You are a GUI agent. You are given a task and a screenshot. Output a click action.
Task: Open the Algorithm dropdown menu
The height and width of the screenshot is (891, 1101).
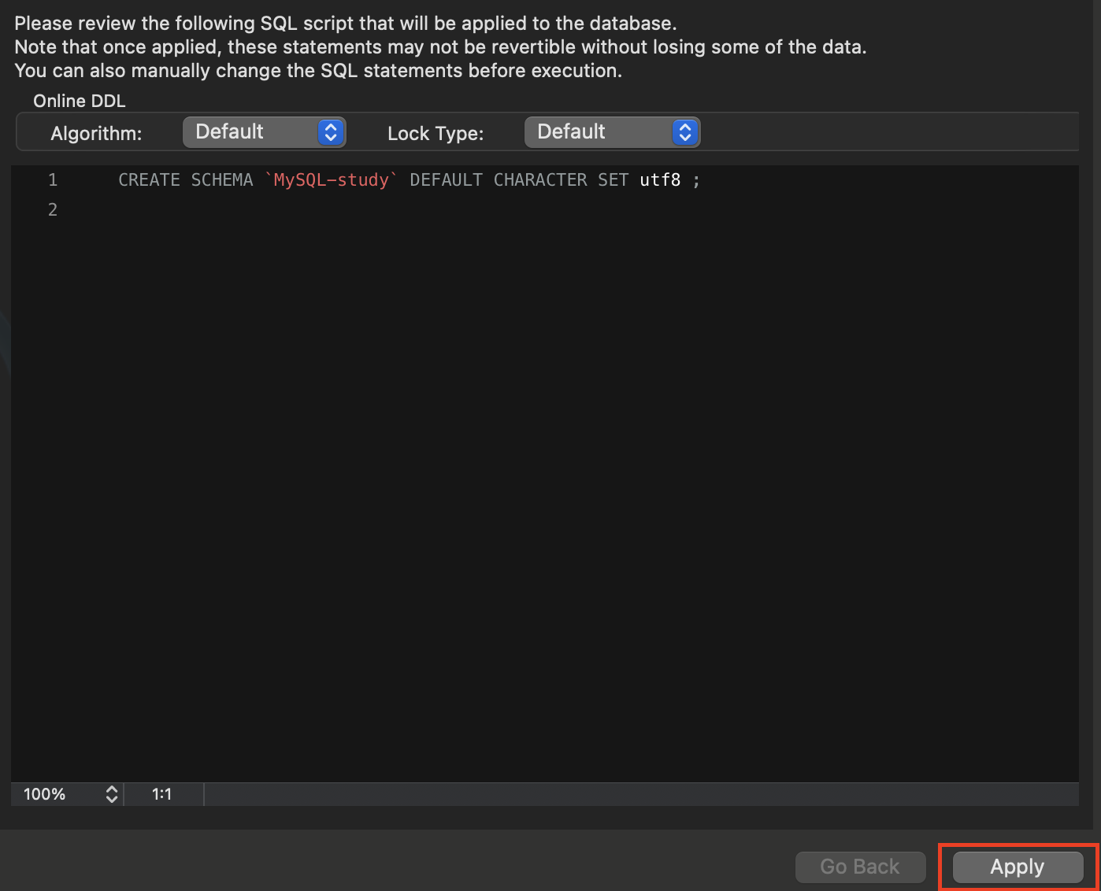pos(265,132)
